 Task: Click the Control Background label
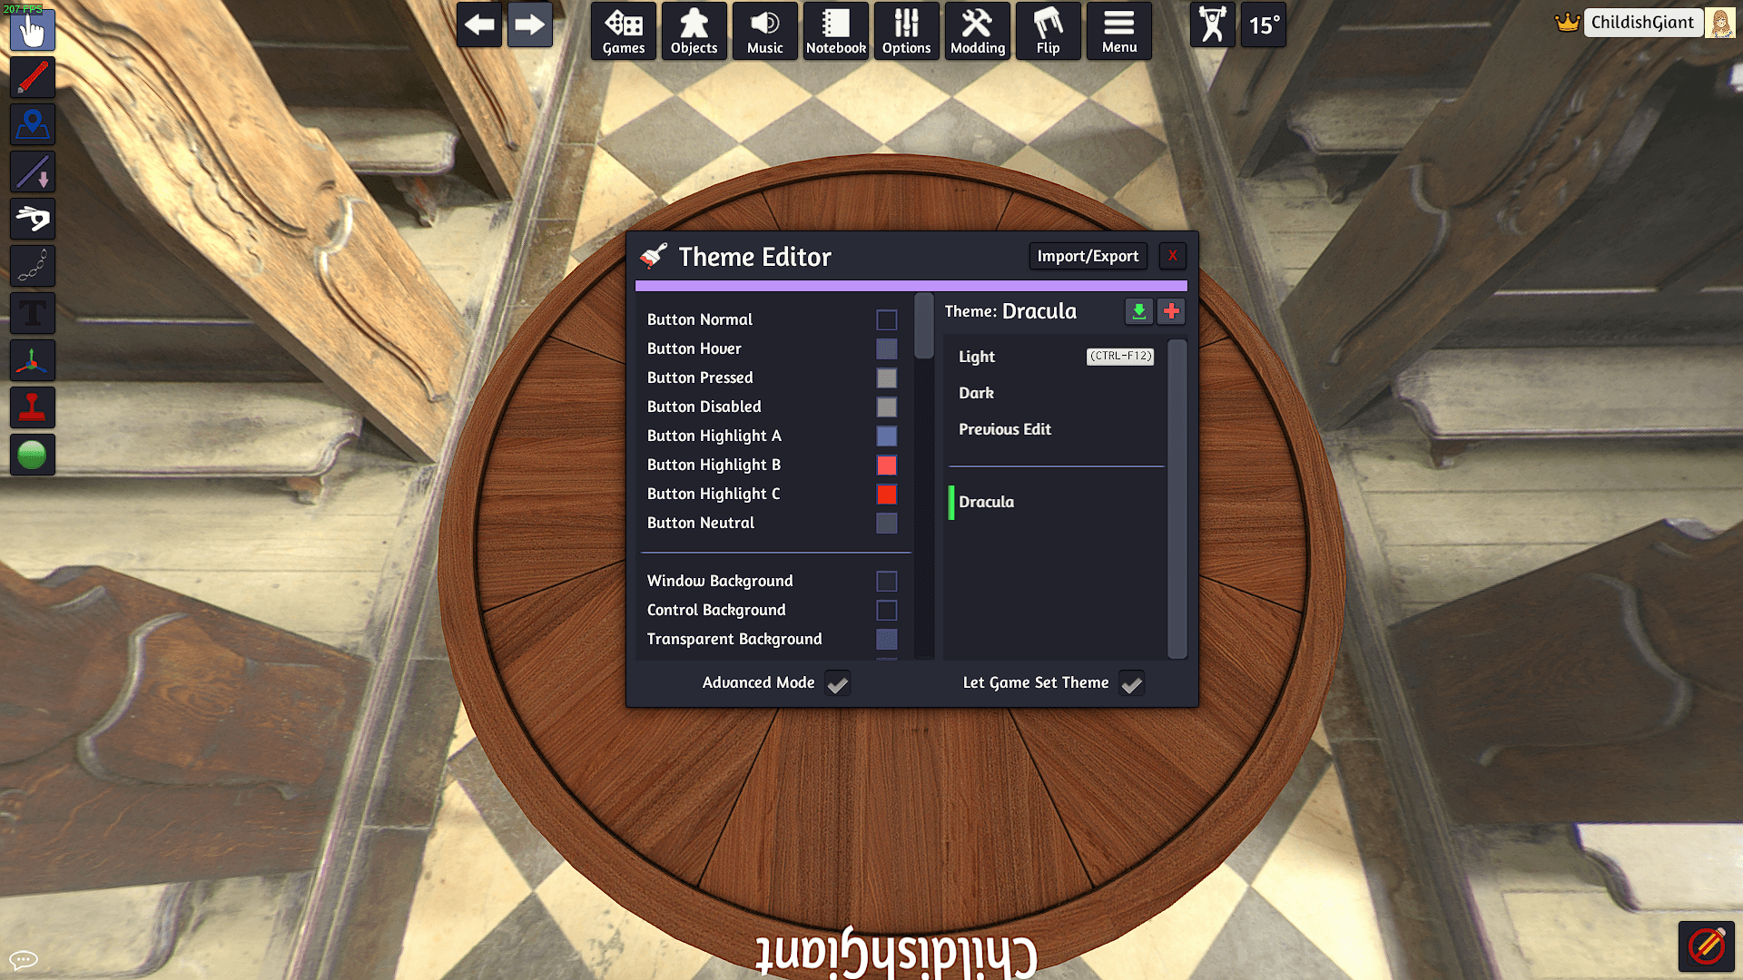click(x=716, y=610)
